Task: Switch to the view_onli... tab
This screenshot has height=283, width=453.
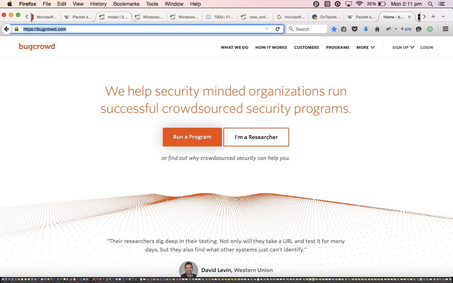Action: tap(255, 17)
